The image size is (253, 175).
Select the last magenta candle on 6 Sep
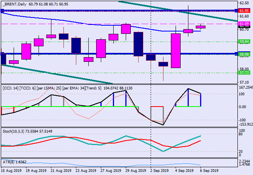200,27
